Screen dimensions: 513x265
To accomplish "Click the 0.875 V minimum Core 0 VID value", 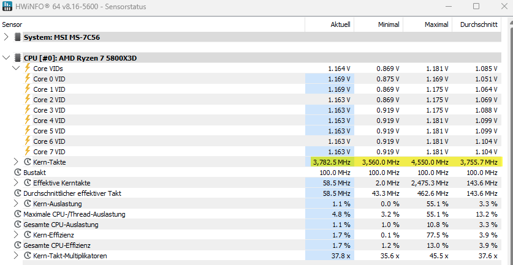I will [388, 79].
